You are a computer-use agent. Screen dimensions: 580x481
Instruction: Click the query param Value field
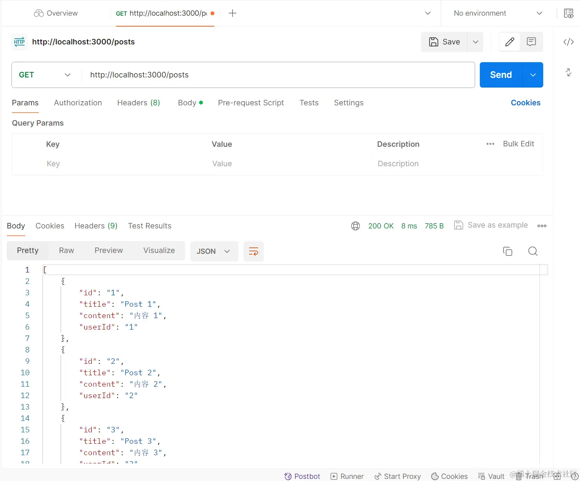coord(290,164)
